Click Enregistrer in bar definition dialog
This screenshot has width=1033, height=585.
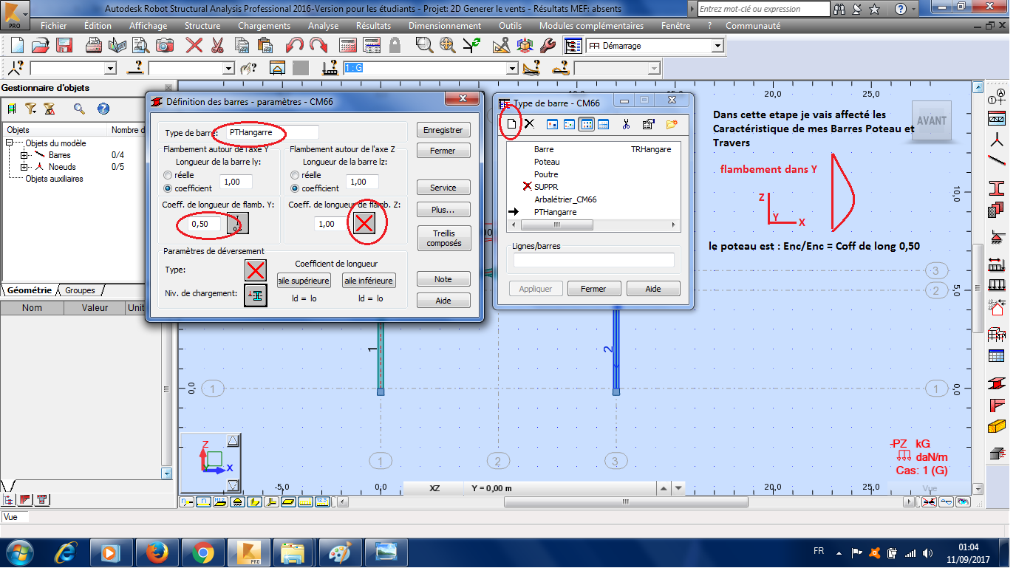point(443,130)
